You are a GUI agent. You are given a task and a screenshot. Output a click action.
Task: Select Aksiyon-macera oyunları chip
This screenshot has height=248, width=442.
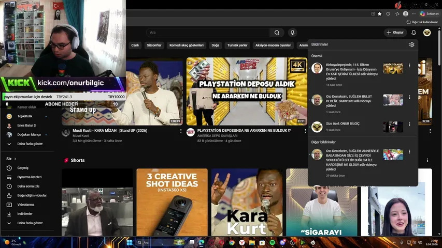273,45
